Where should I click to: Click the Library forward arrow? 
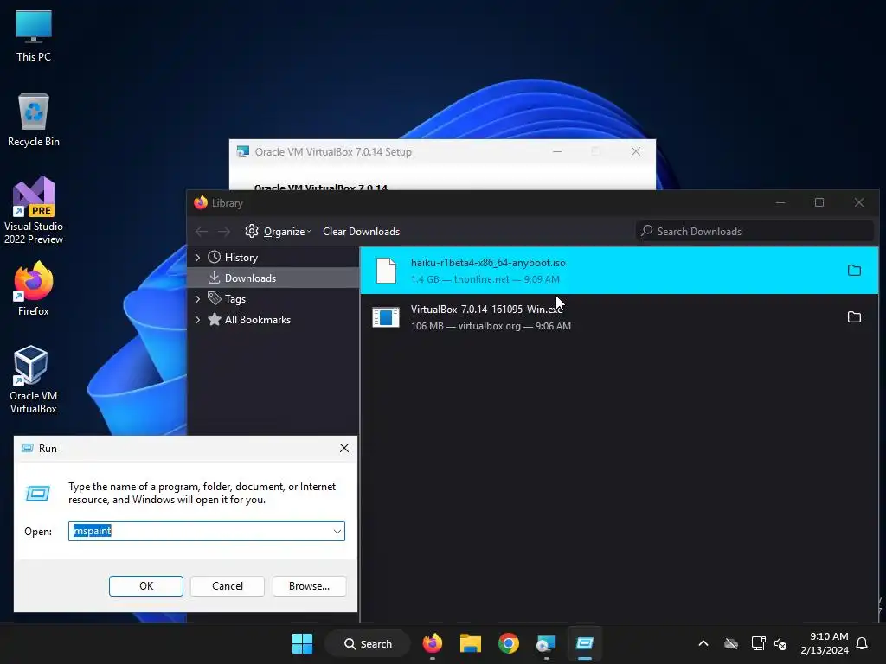point(224,232)
